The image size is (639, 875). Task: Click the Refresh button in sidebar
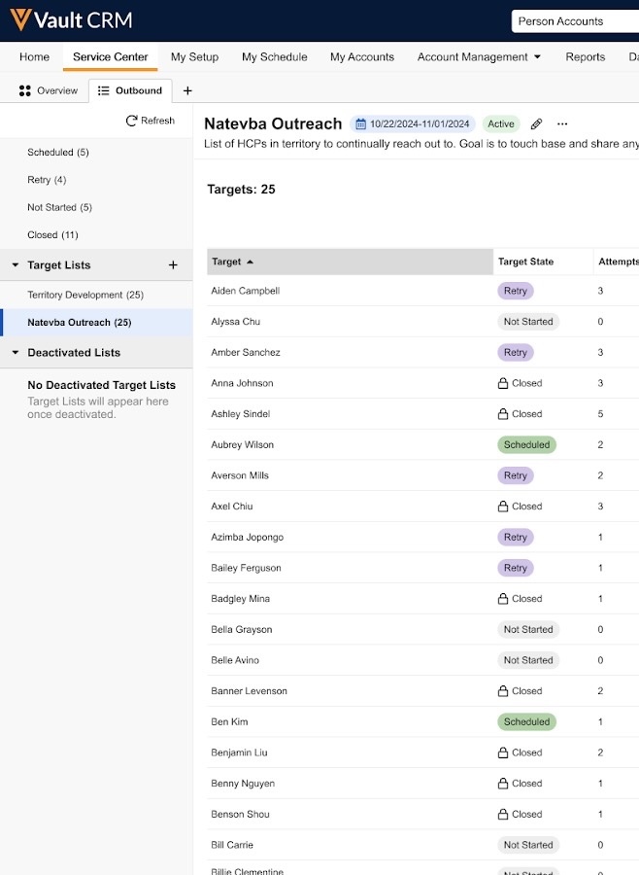pyautogui.click(x=151, y=121)
